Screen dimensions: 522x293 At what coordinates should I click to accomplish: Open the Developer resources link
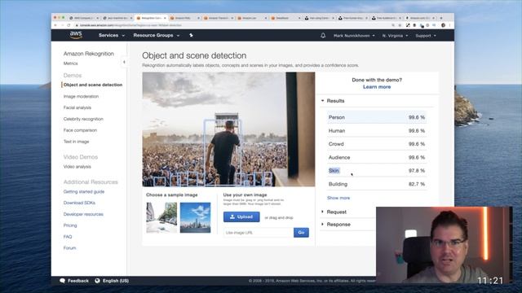click(83, 214)
